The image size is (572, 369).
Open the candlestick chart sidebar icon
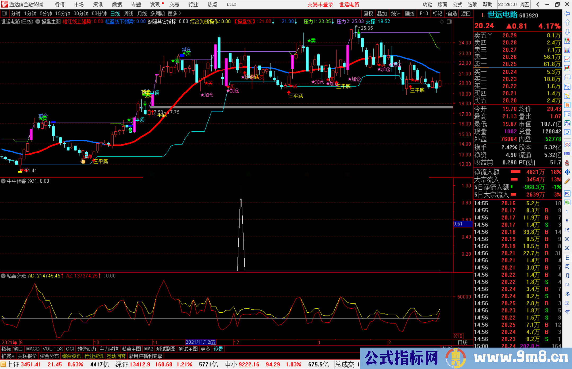click(x=567, y=68)
